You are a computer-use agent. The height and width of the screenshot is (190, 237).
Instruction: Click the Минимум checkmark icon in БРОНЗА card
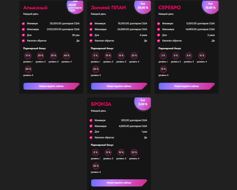coord(91,120)
